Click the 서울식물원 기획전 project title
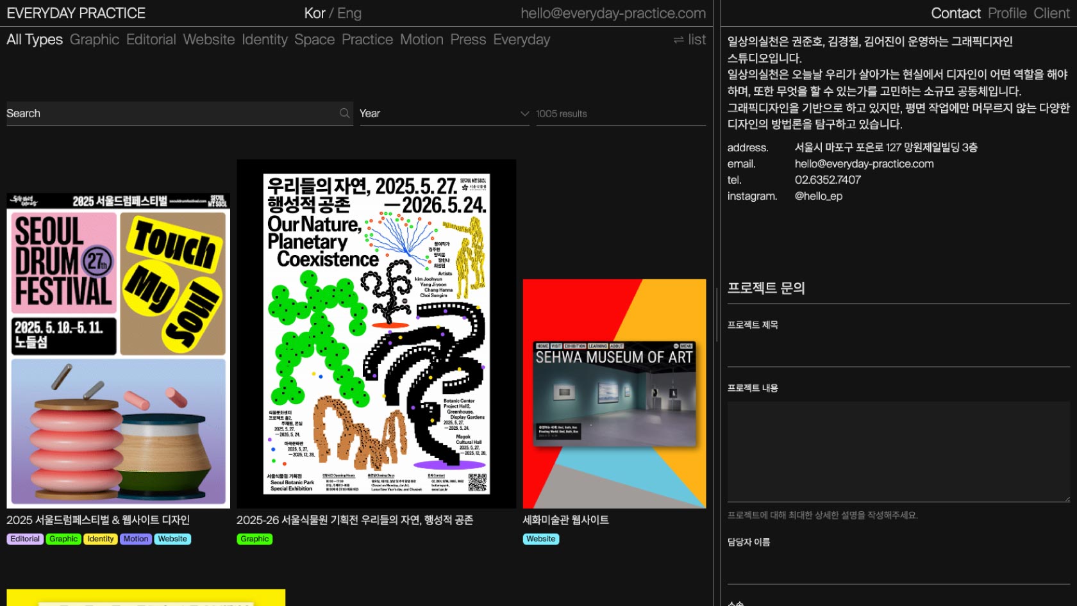 (x=355, y=520)
